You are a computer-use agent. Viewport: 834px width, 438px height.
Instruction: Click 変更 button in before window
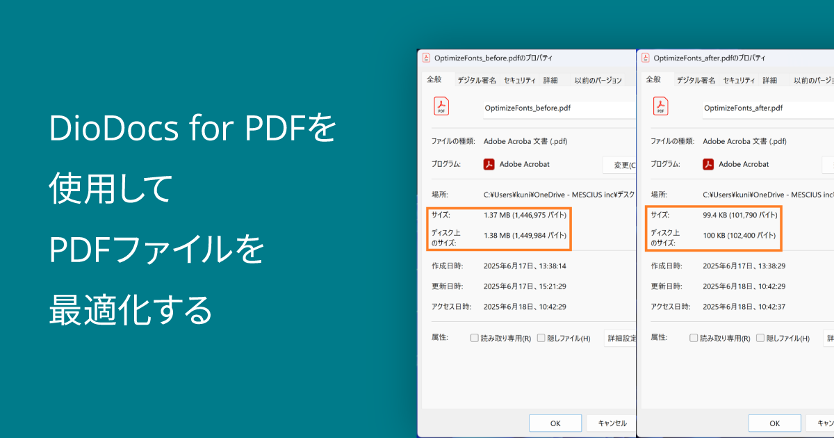[x=619, y=165]
